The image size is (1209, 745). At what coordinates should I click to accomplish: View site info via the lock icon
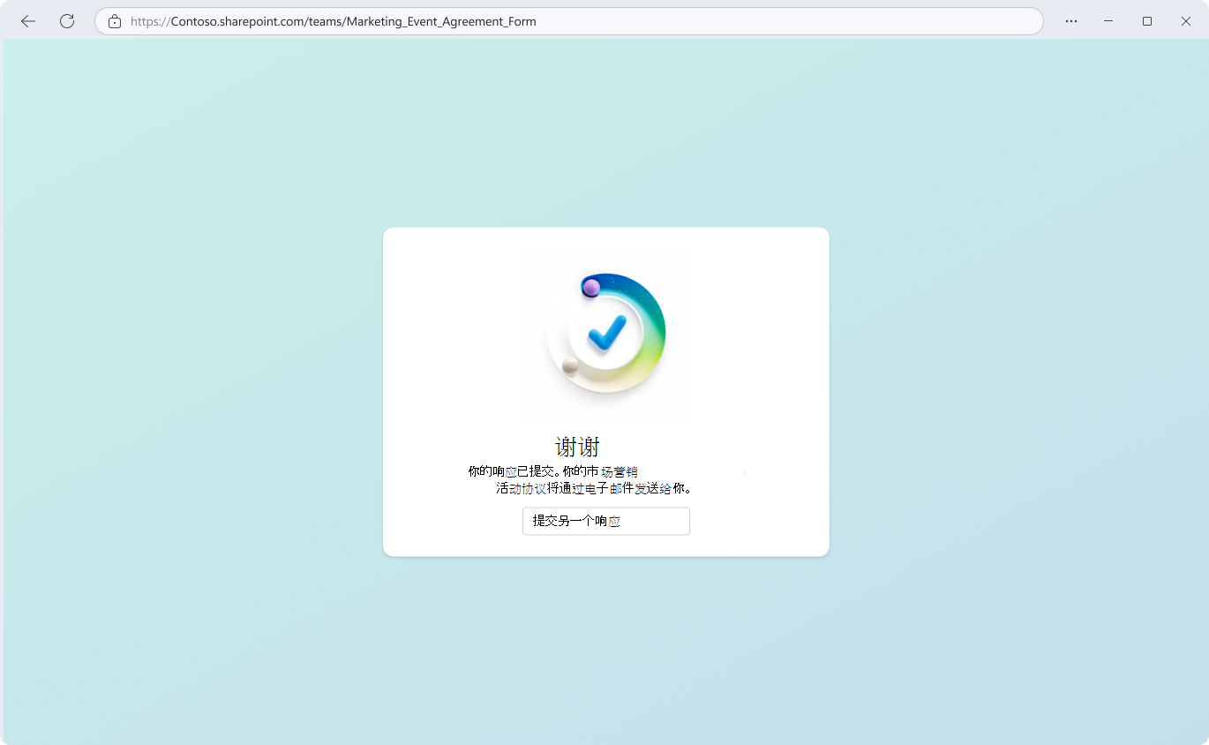[x=115, y=21]
